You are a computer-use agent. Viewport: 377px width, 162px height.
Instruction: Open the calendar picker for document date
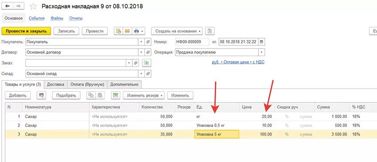pos(261,42)
